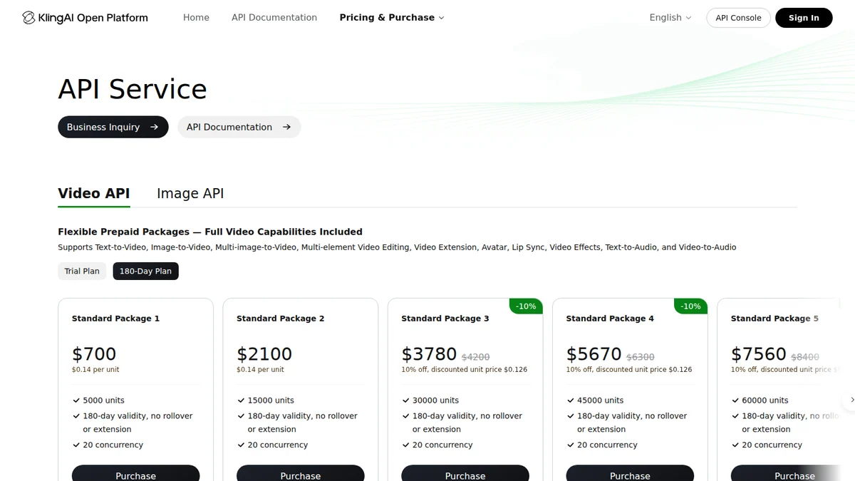Open the API Console
Screen dimensions: 855x481
(x=738, y=18)
